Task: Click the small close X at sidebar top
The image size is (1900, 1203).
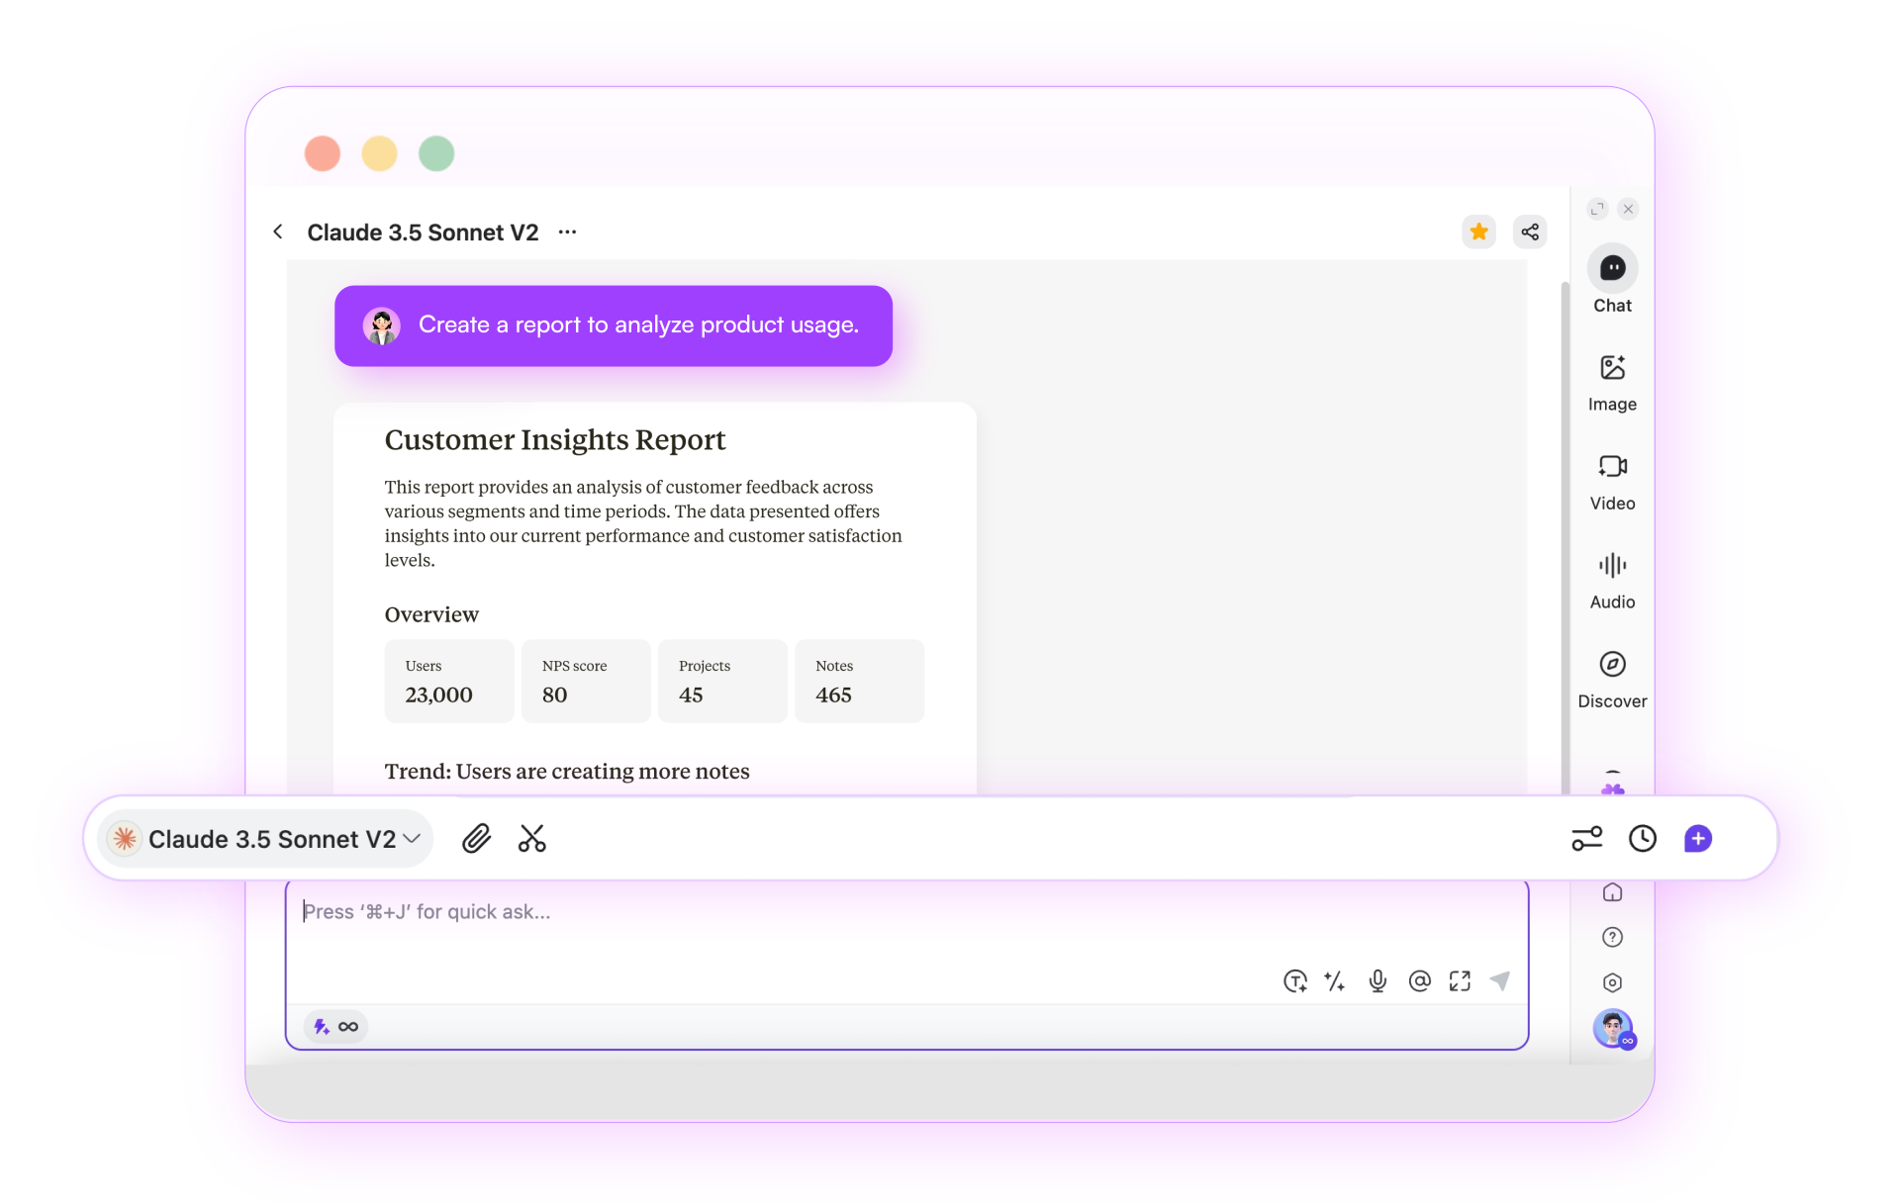Action: (x=1628, y=209)
